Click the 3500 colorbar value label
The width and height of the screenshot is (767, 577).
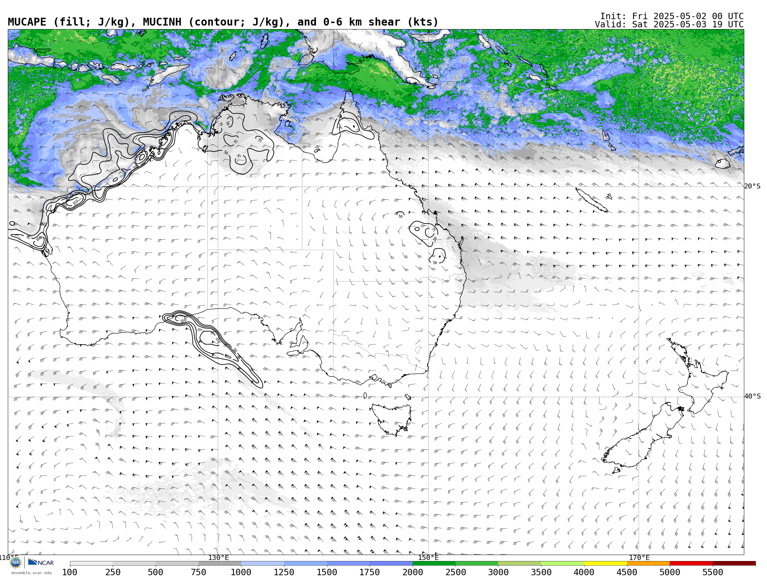[x=541, y=572]
